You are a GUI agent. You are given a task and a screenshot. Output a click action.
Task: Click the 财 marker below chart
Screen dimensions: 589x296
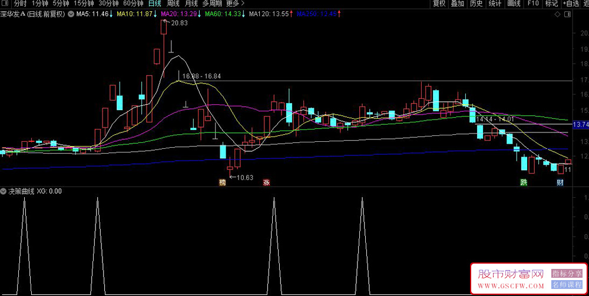[560, 182]
